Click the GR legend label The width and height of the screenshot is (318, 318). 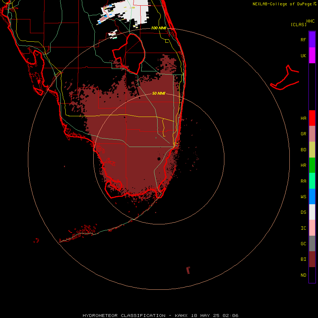coord(304,134)
